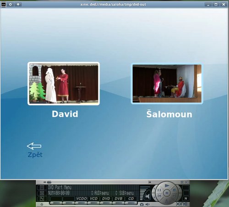Viewport: 229px width, 207px height.
Task: Click keep-on-top arrow button in title bar
Action: pos(18,5)
